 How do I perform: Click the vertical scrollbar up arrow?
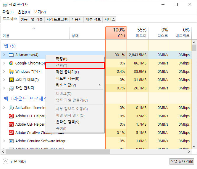[194, 42]
